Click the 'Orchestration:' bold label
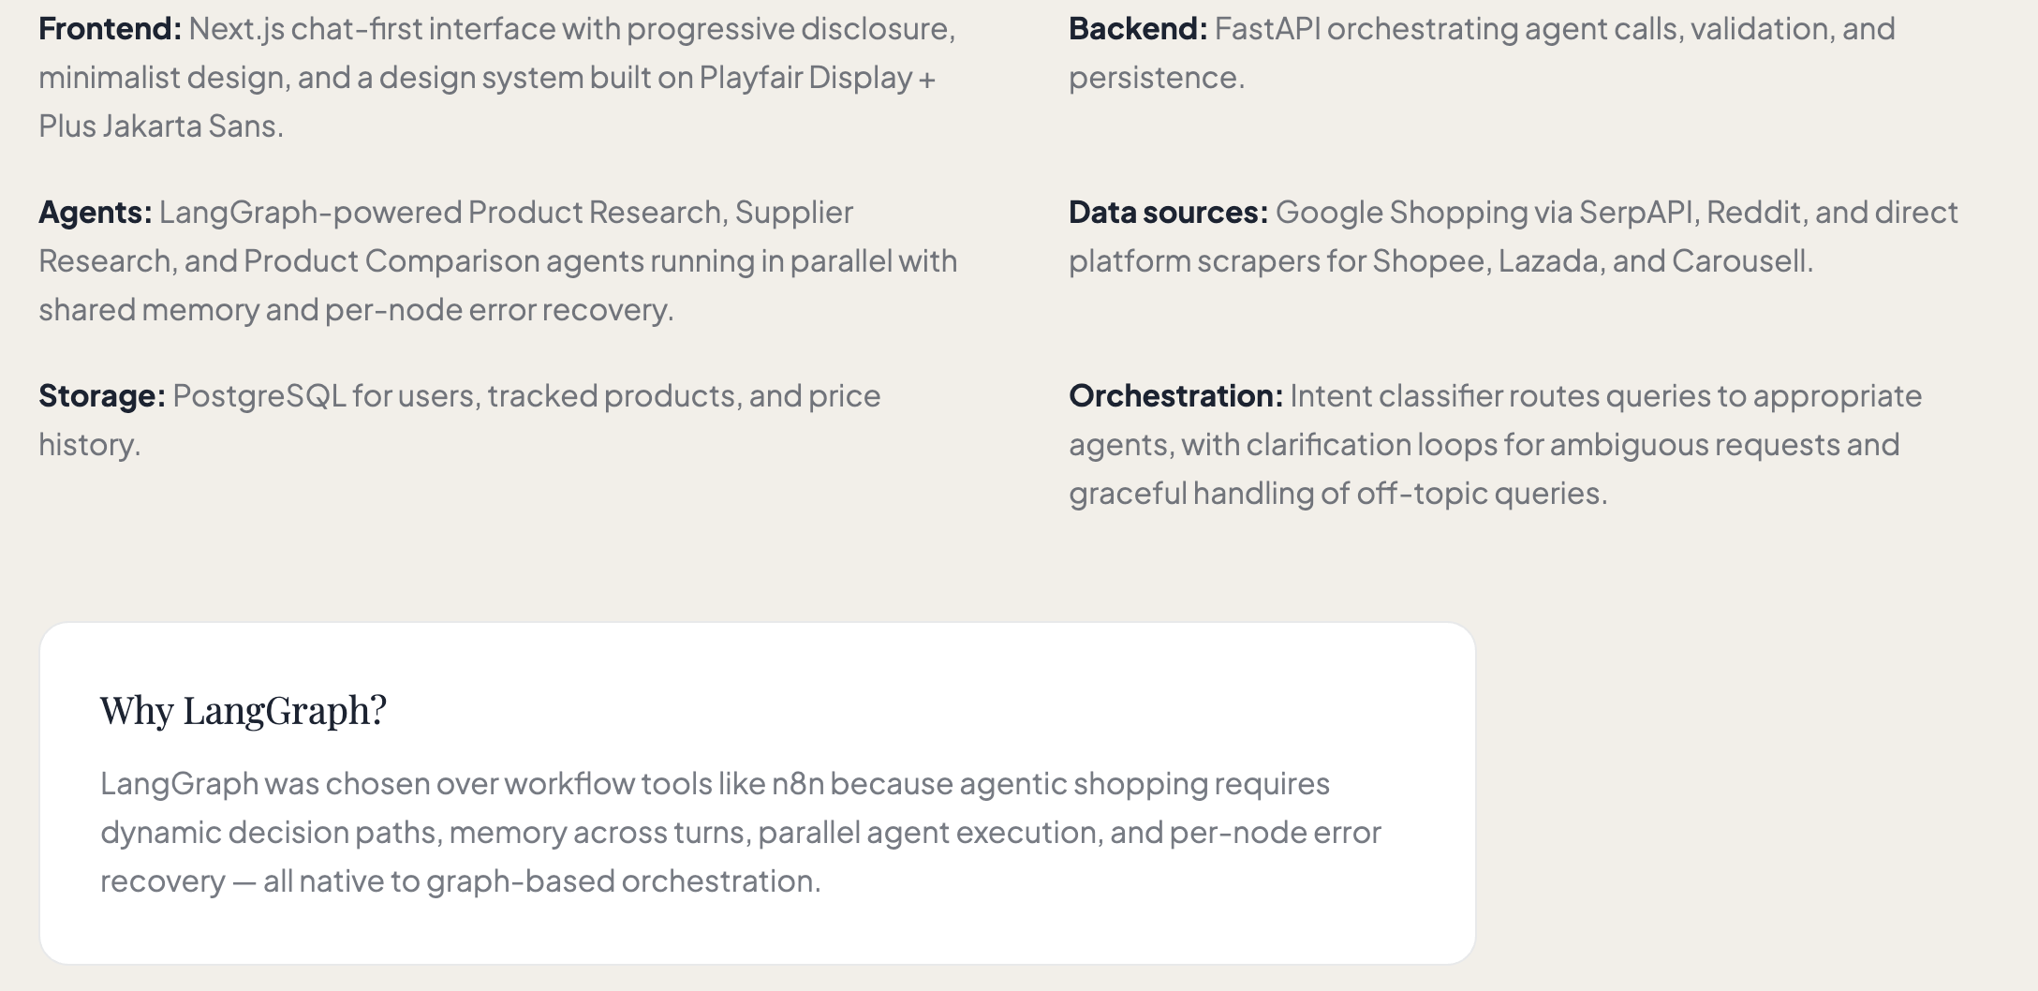Viewport: 2038px width, 991px height. (x=1175, y=396)
